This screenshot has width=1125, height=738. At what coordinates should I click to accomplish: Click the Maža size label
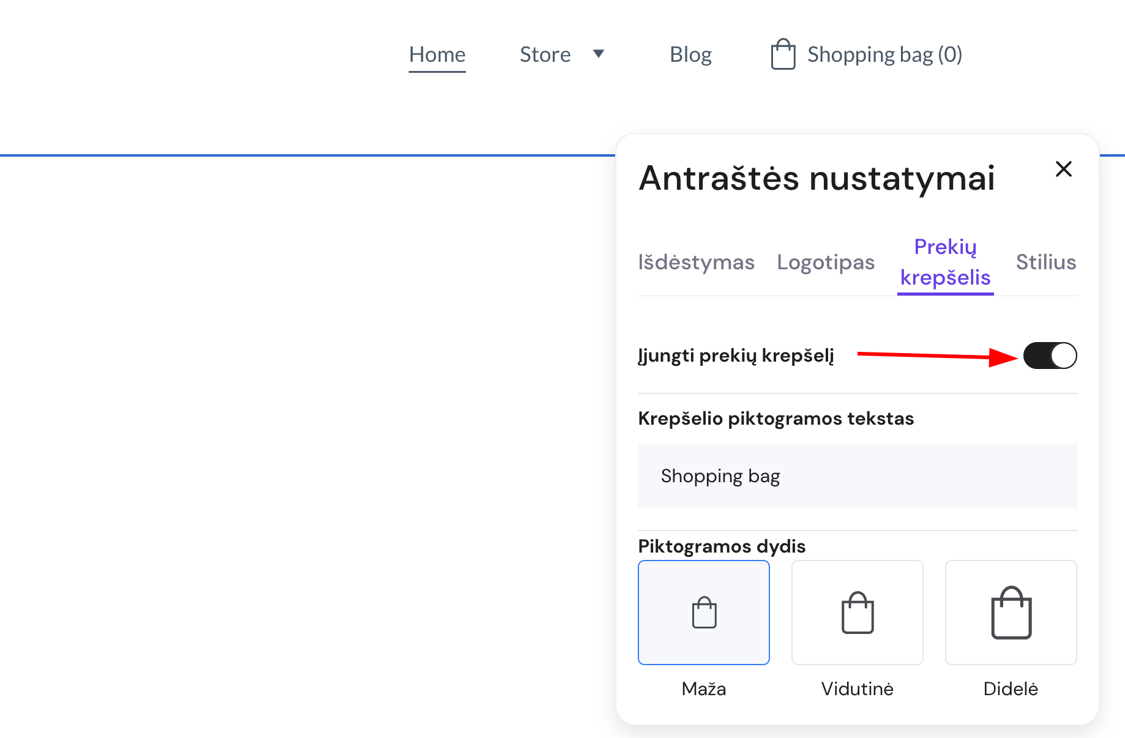coord(703,689)
